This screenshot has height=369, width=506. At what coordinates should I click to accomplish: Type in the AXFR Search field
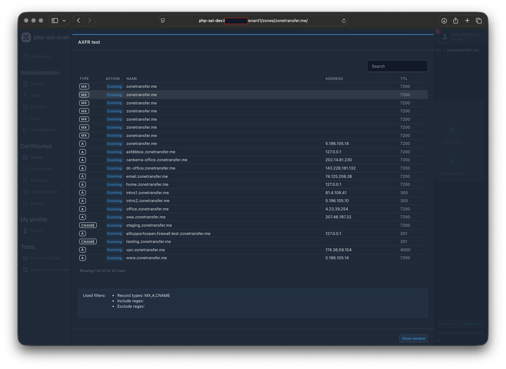tap(397, 66)
